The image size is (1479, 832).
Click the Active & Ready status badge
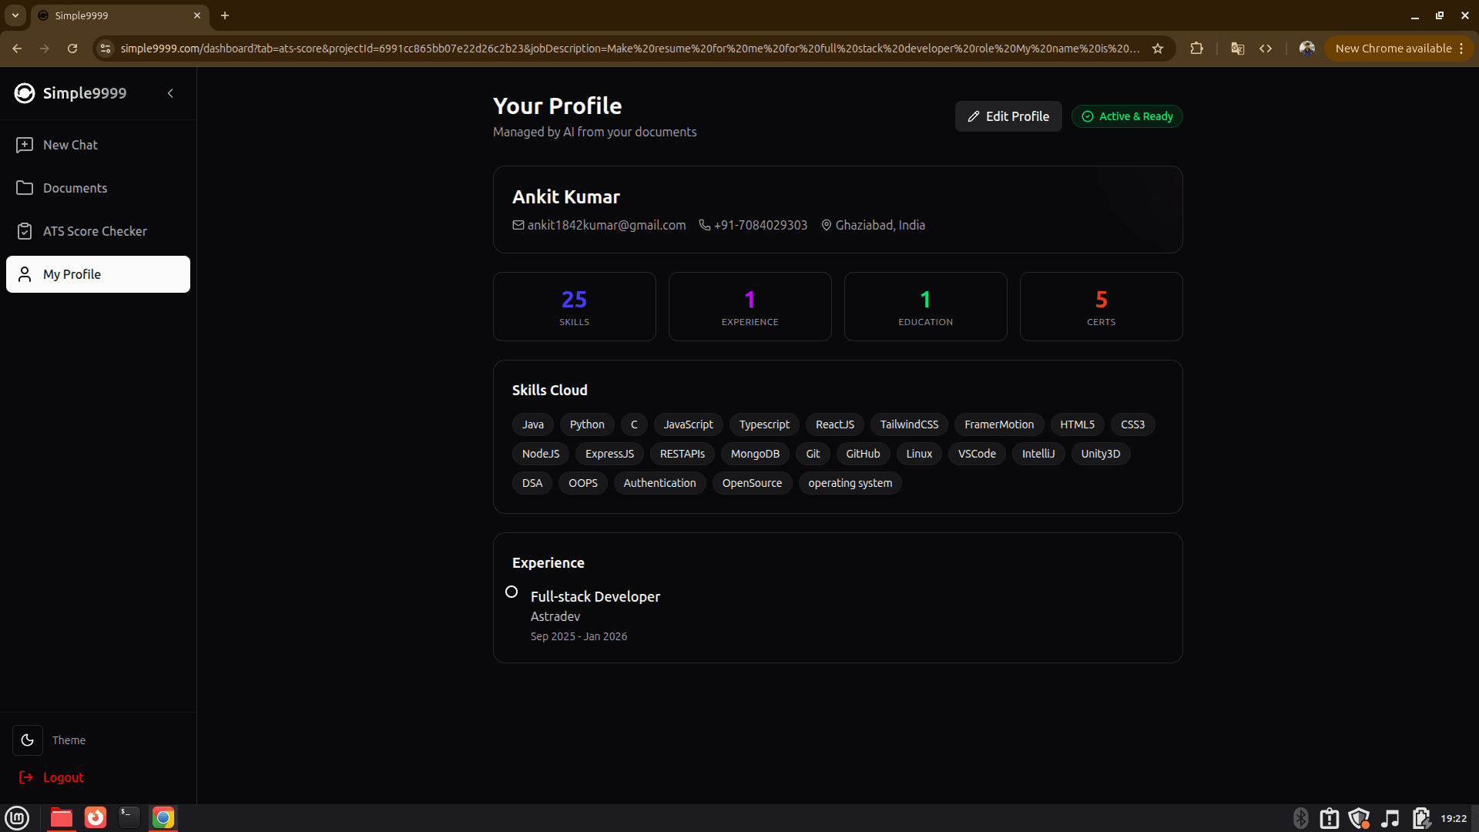[x=1127, y=116]
